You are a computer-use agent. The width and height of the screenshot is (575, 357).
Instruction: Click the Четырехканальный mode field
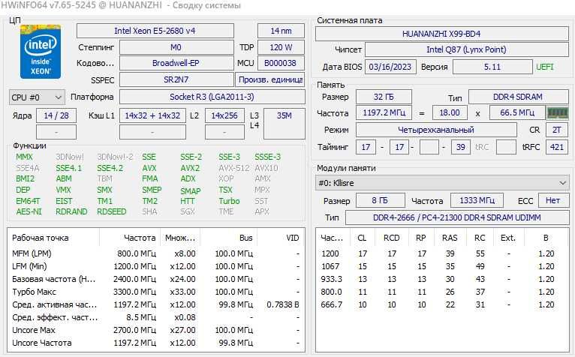436,130
